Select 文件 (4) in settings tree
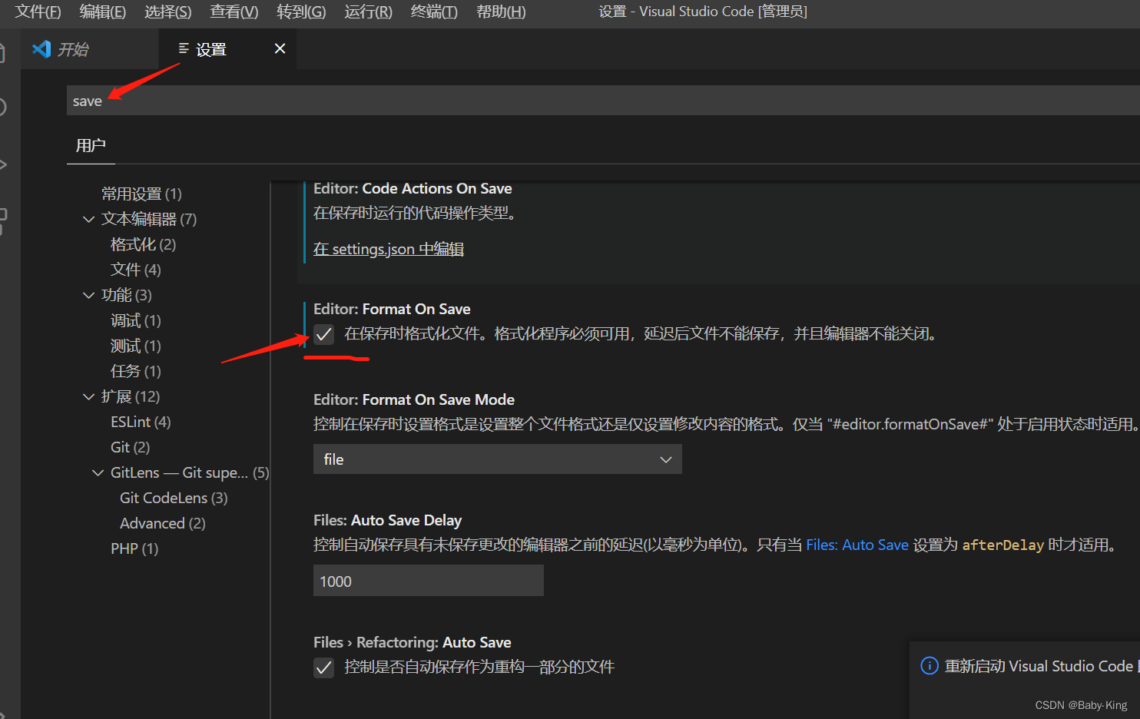 136,270
